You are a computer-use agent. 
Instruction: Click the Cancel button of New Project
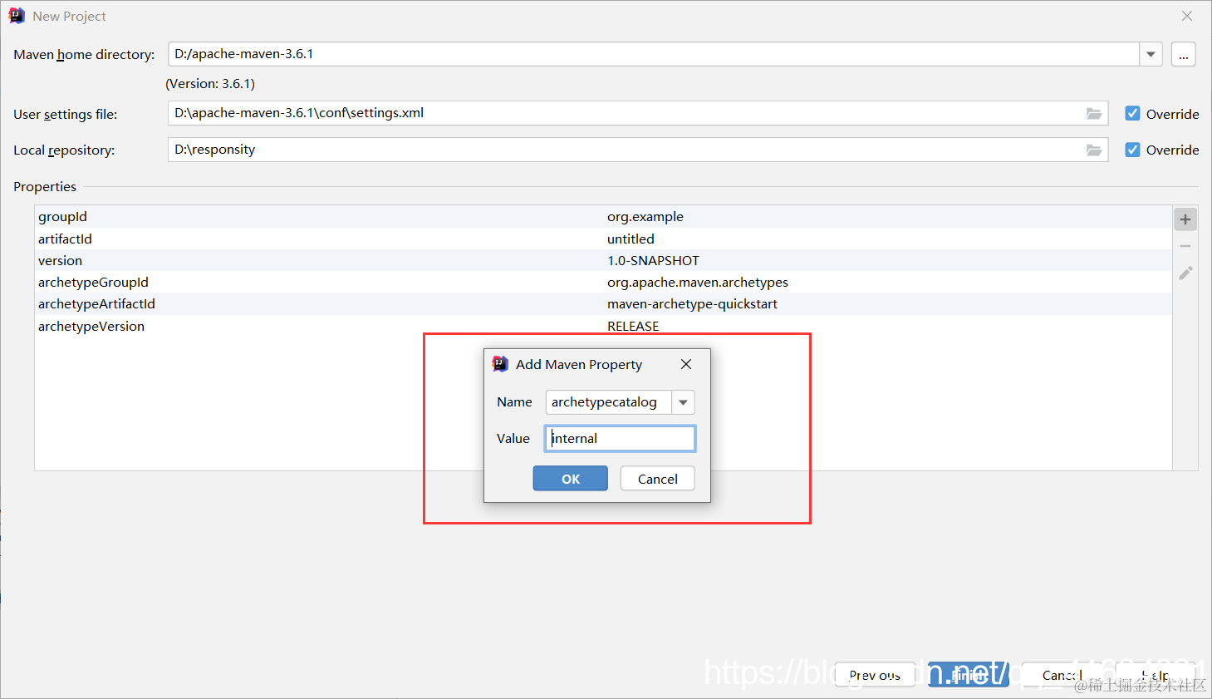pyautogui.click(x=1062, y=675)
